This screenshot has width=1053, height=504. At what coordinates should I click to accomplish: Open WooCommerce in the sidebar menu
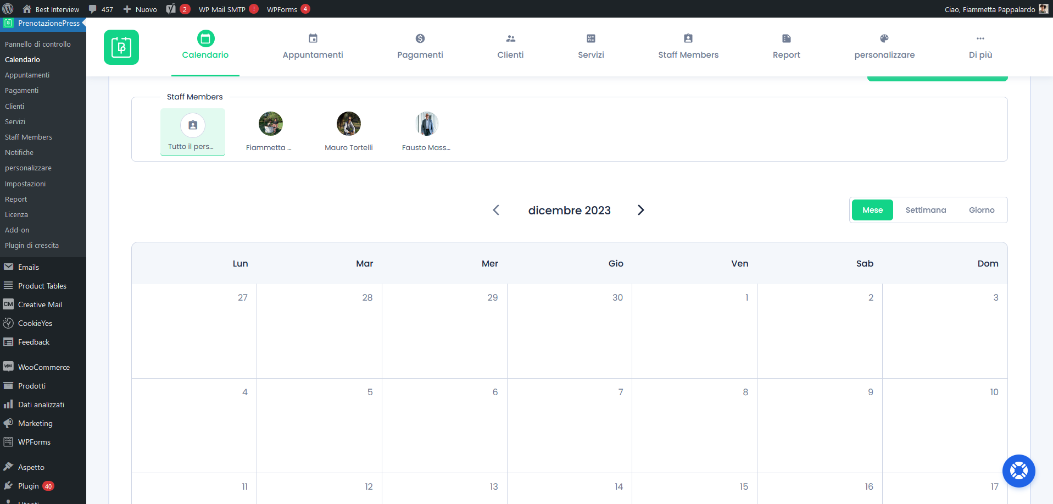43,367
